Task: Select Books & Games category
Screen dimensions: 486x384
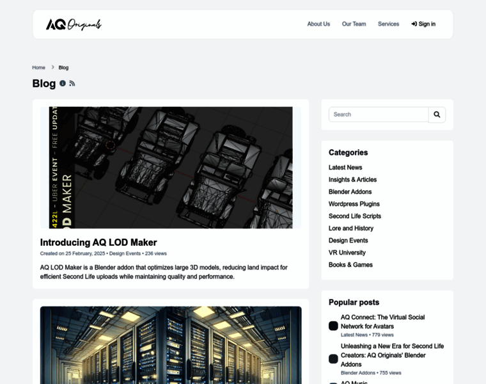Action: (x=350, y=264)
